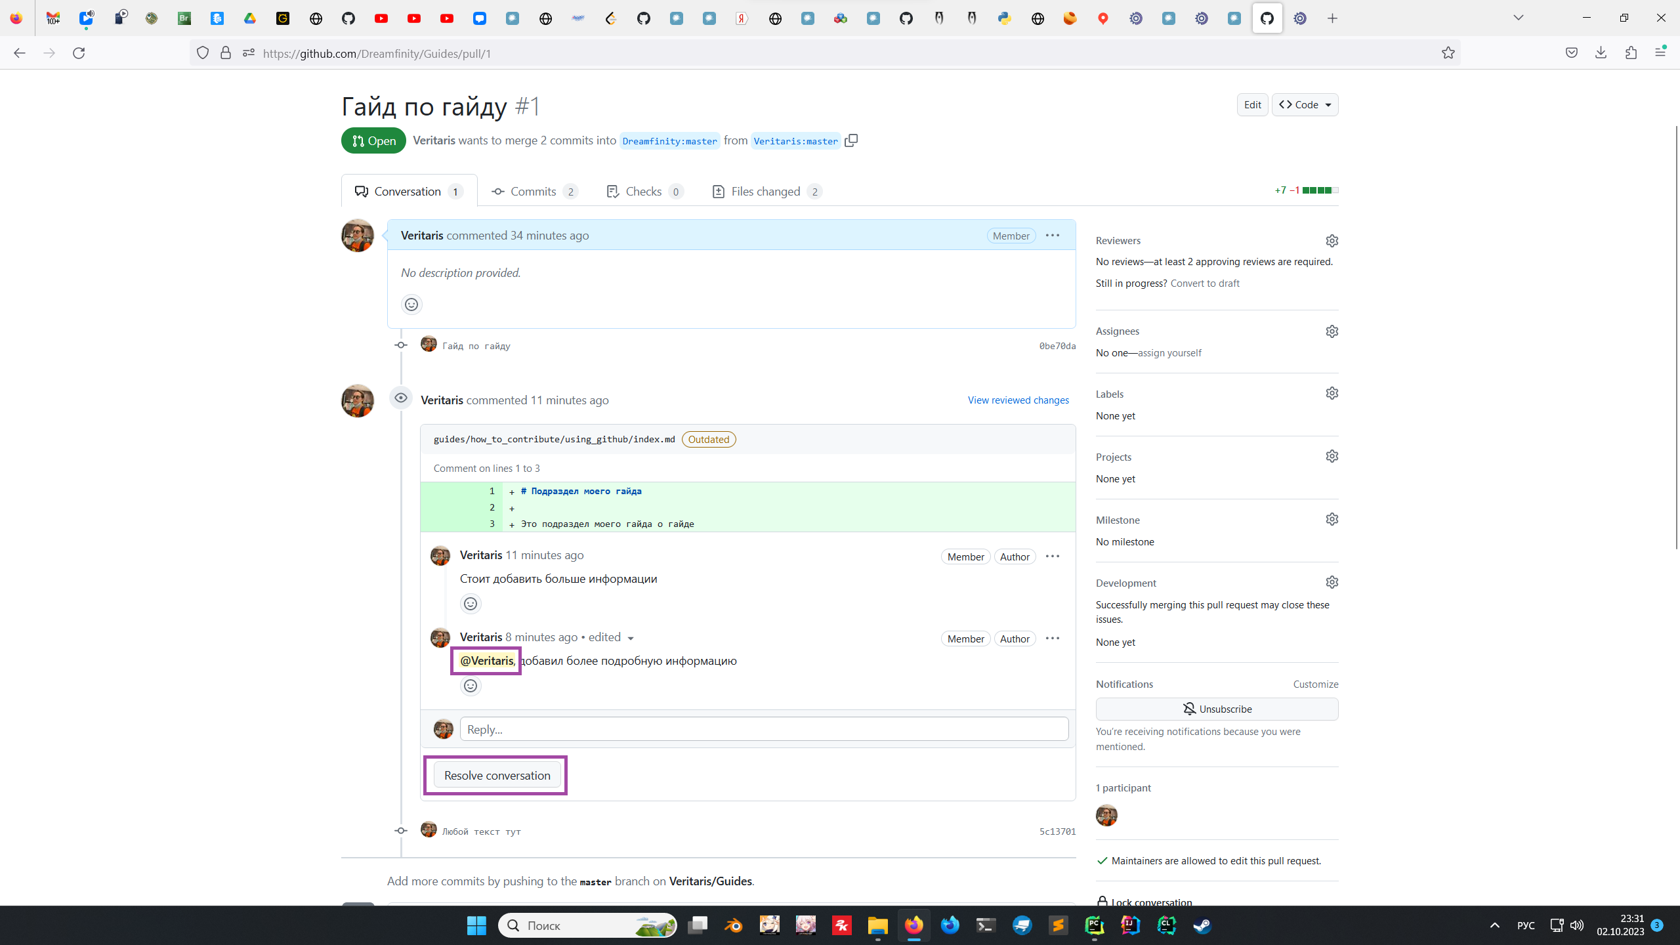Viewport: 1680px width, 945px height.
Task: Copy the head branch name
Action: (x=851, y=140)
